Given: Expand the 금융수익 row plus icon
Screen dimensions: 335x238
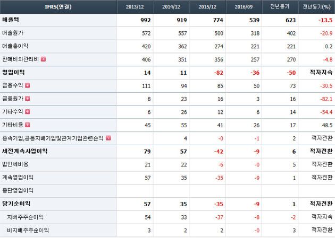Looking at the screenshot, I should tap(27, 85).
